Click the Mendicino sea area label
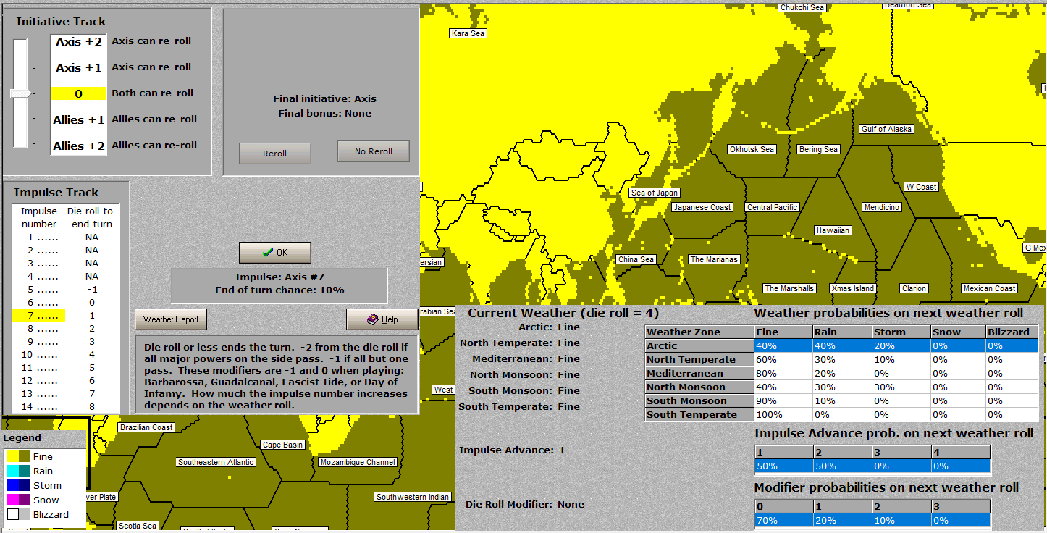This screenshot has height=533, width=1047. point(882,207)
